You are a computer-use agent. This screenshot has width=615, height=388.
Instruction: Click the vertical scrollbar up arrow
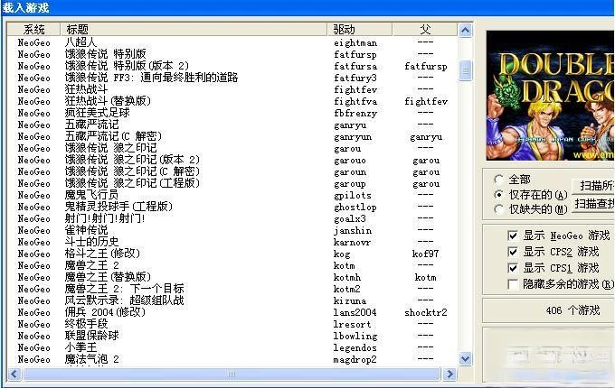point(465,30)
